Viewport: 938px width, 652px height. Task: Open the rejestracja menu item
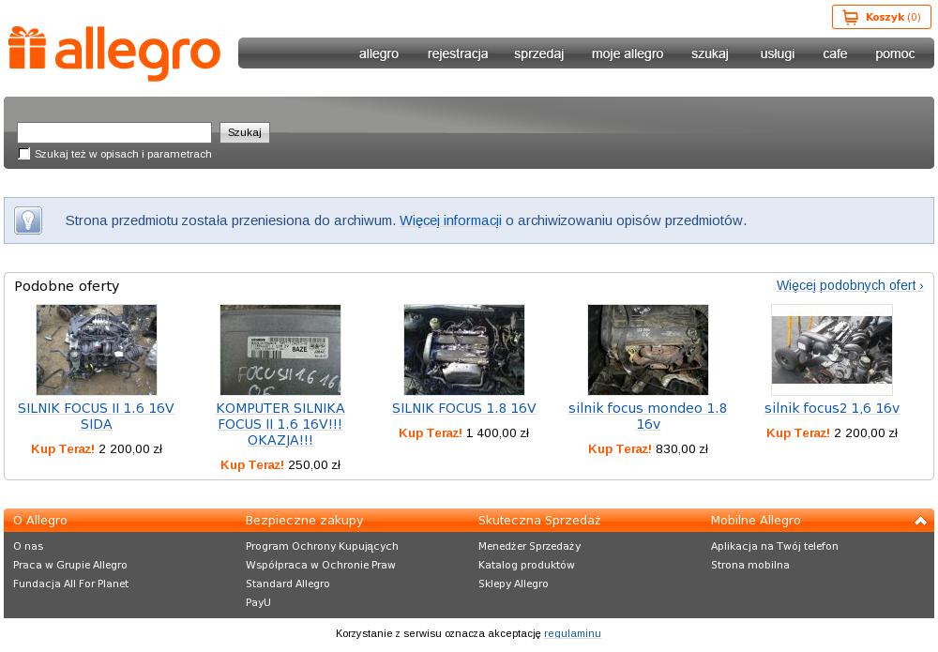(x=458, y=53)
